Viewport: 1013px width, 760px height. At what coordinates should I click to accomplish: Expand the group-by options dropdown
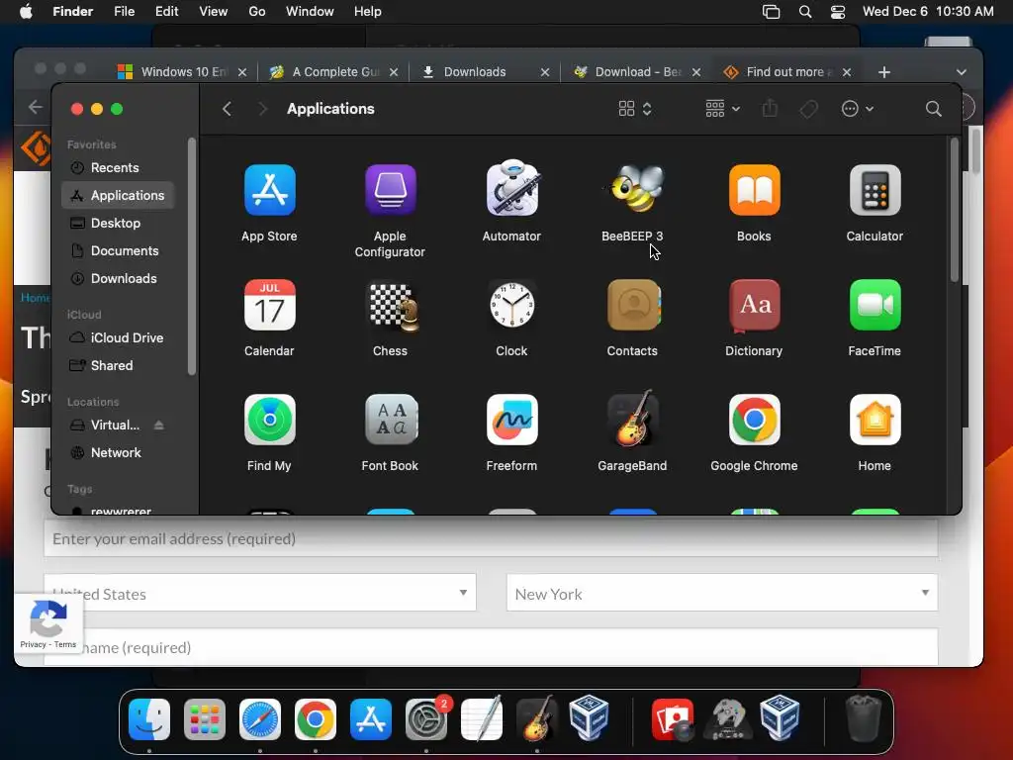click(x=722, y=109)
